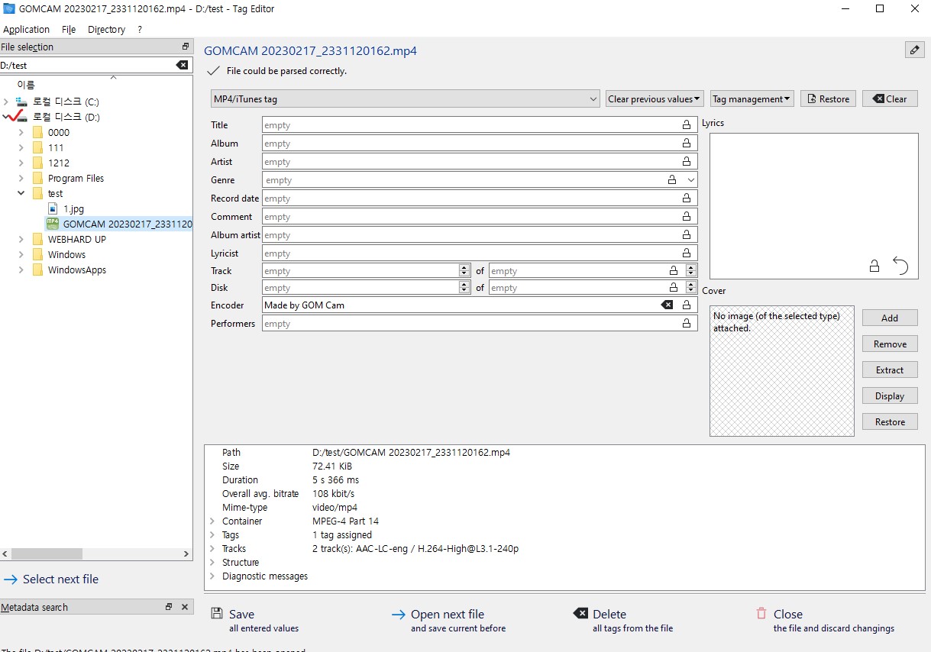Close the Metadata search panel
This screenshot has height=652, width=931.
pyautogui.click(x=184, y=607)
